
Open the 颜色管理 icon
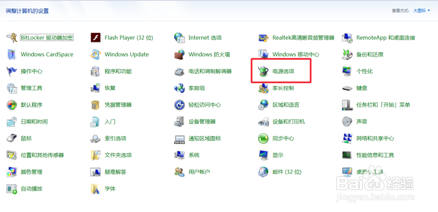(x=12, y=172)
